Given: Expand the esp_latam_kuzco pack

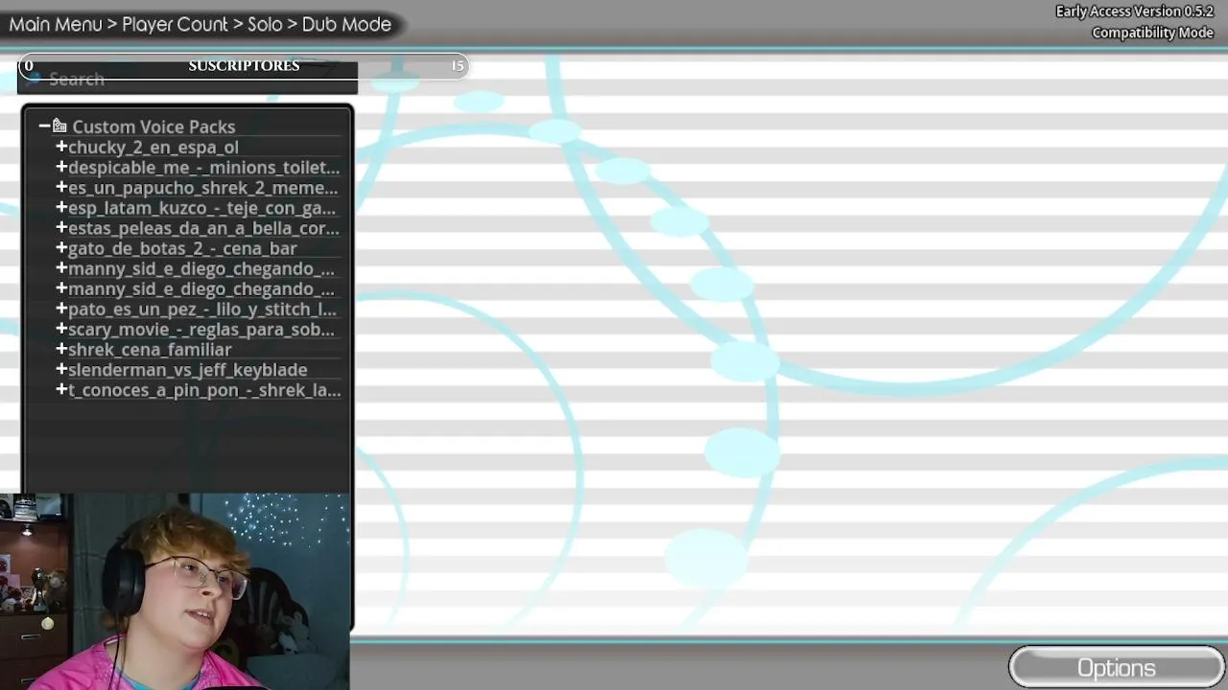Looking at the screenshot, I should [61, 207].
